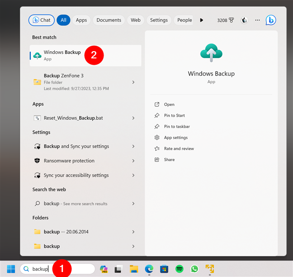Open Microsoft Store from the taskbar
The image size is (293, 277).
[164, 269]
